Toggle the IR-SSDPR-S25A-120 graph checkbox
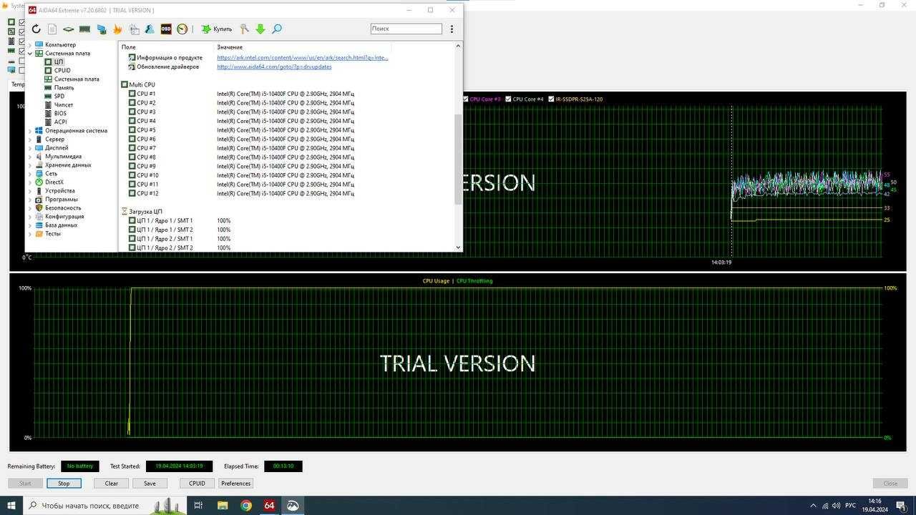 point(551,99)
